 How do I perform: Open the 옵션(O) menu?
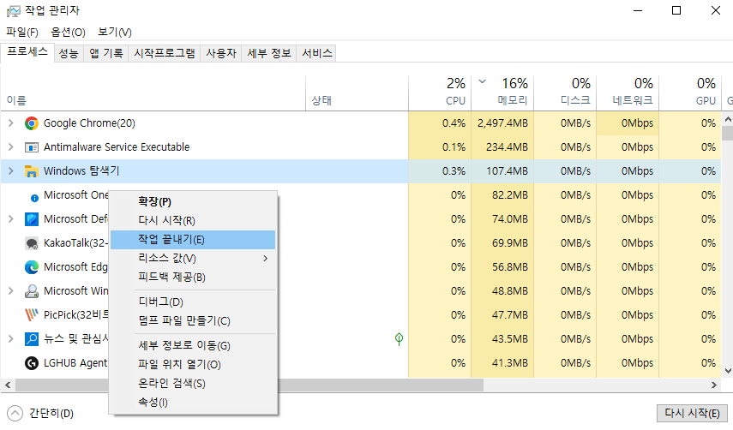pyautogui.click(x=68, y=33)
